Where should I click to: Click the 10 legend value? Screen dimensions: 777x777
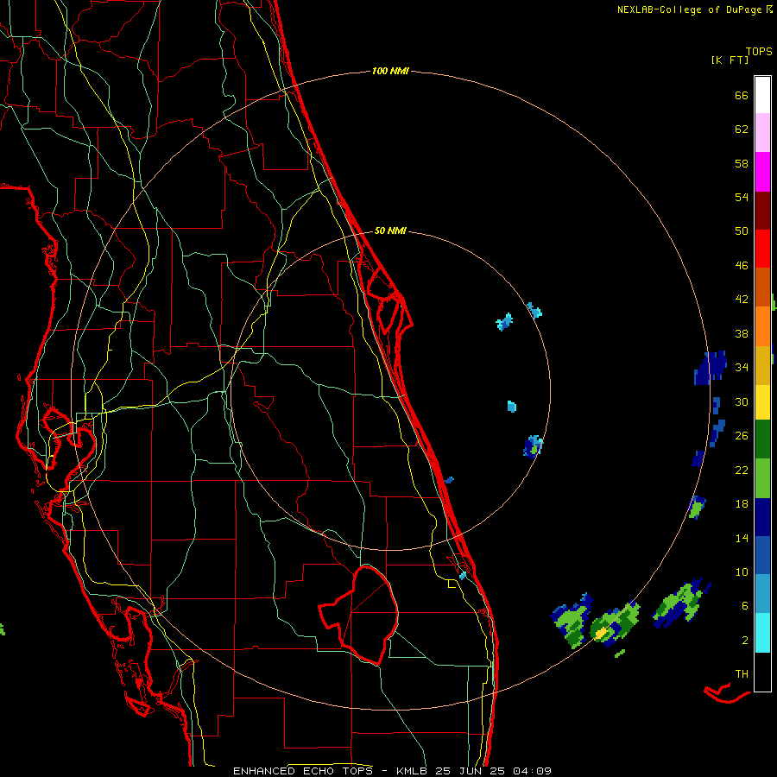tap(742, 572)
